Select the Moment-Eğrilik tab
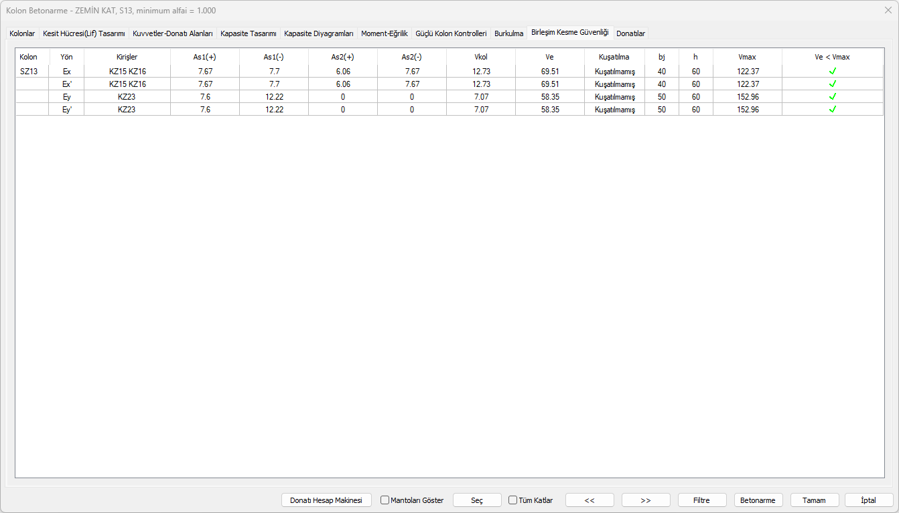Screen dimensions: 899x513 pyautogui.click(x=384, y=33)
